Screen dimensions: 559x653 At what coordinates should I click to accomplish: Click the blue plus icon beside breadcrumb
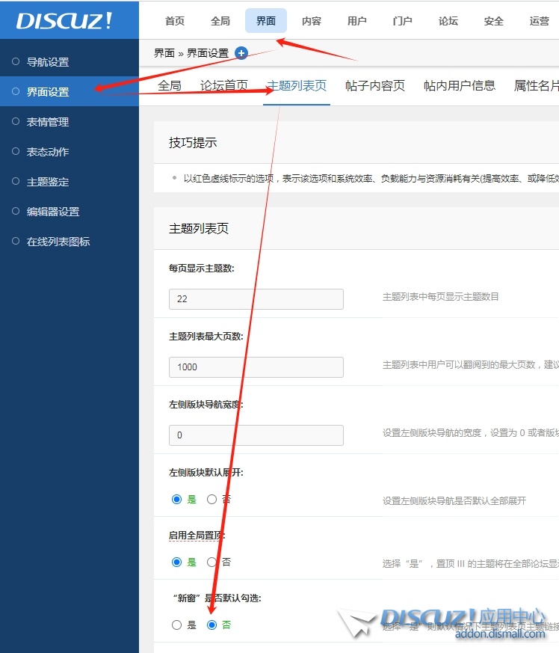(x=241, y=53)
